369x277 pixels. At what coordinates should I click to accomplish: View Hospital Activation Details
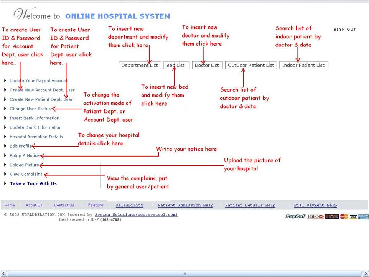click(36, 137)
